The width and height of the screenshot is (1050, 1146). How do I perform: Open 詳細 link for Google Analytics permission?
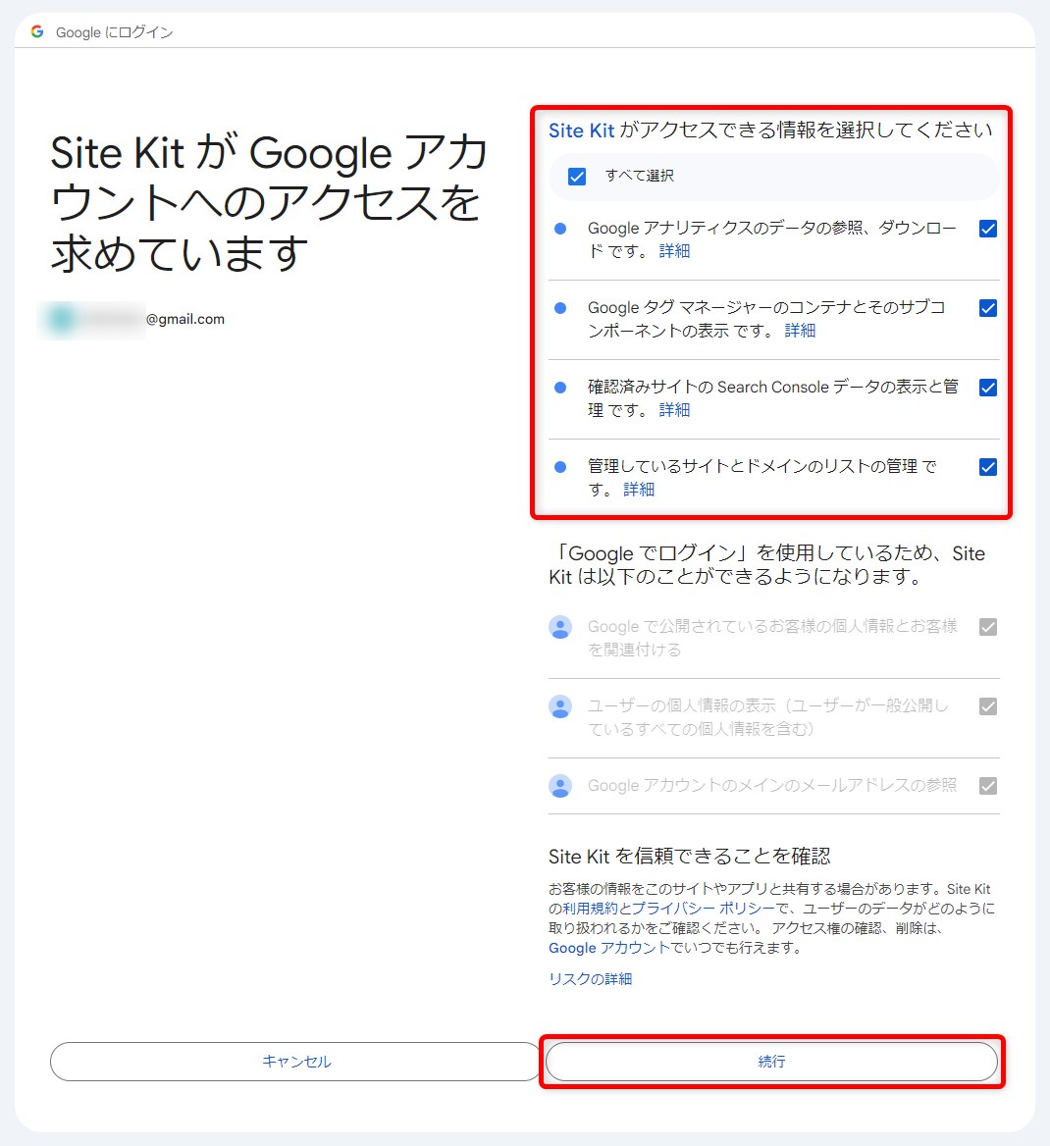point(674,251)
